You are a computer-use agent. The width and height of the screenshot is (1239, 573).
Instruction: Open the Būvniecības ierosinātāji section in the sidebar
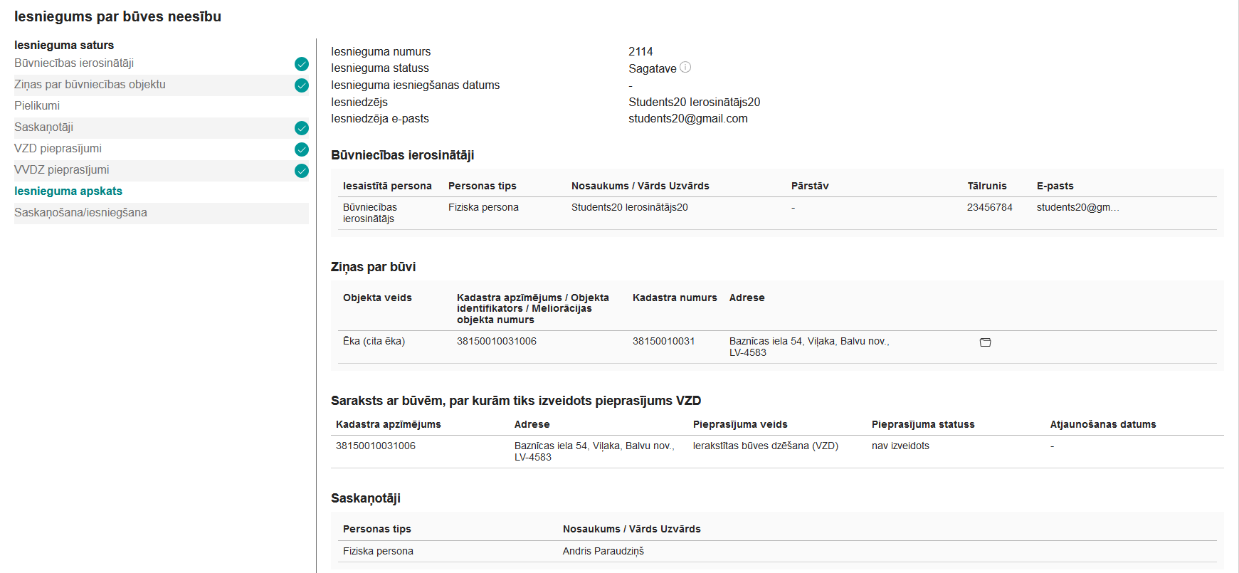click(x=74, y=63)
